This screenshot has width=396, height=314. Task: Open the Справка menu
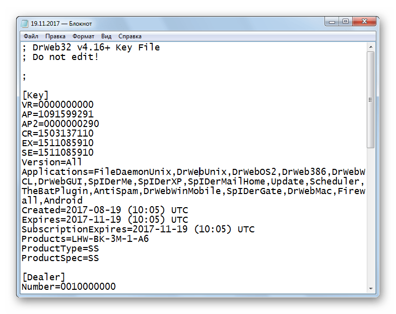click(130, 36)
